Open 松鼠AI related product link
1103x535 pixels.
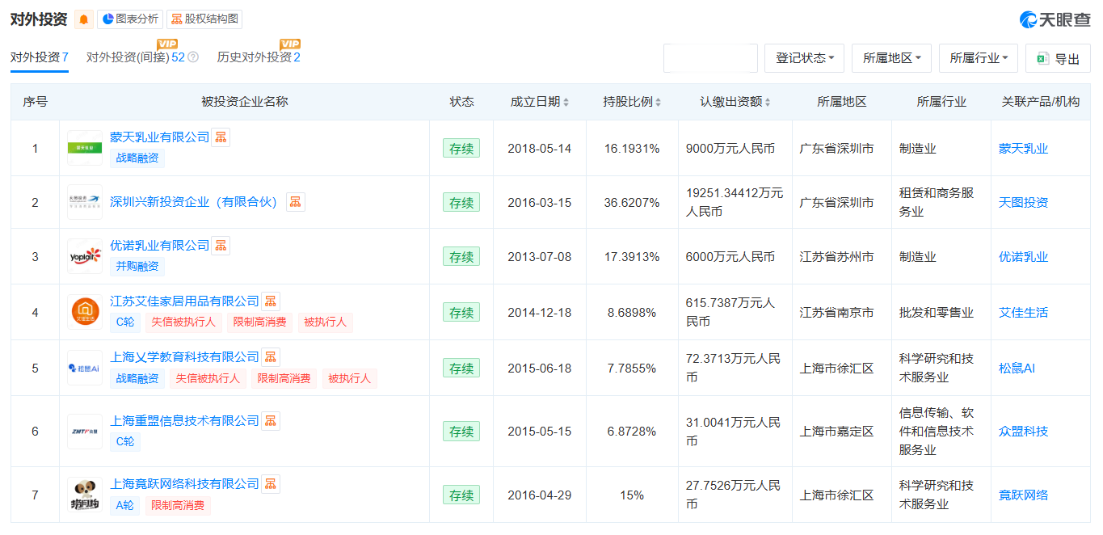pos(1017,369)
